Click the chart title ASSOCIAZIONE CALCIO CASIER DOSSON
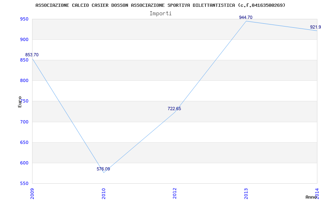 click(160, 5)
